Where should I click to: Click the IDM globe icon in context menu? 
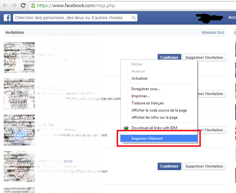coord(126,128)
